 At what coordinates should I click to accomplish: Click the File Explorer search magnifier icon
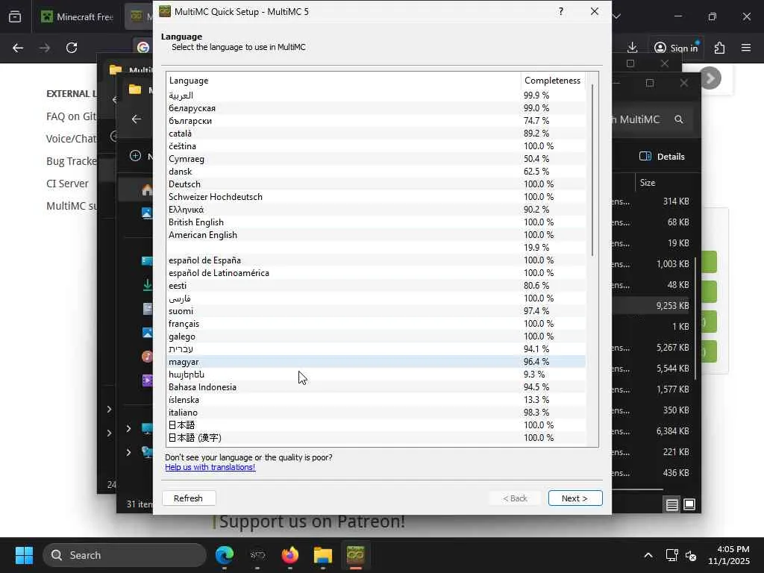click(x=679, y=119)
